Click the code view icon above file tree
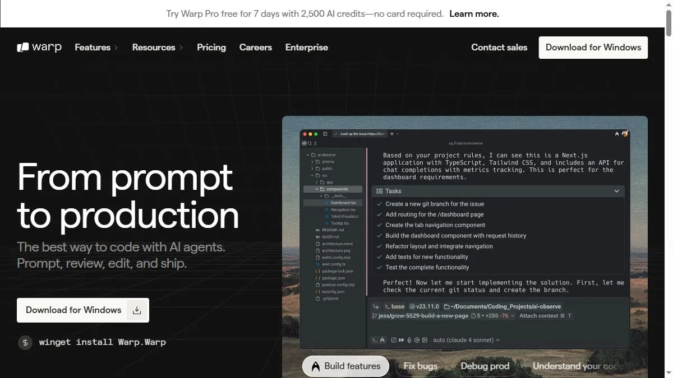This screenshot has height=378, width=673. pos(304,143)
